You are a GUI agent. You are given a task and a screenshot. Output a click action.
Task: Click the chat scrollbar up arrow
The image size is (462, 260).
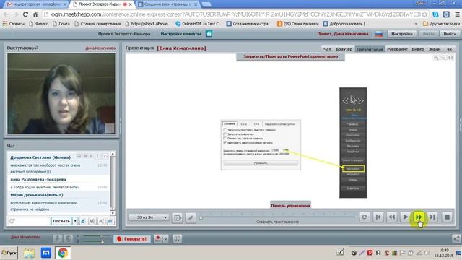[113, 154]
